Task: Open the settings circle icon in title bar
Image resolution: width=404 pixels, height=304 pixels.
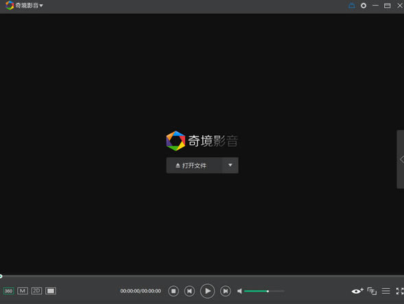Action: (x=364, y=5)
